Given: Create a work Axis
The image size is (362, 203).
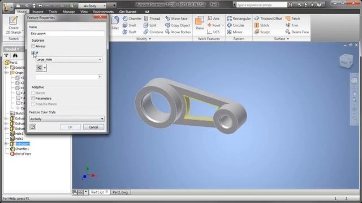Looking at the screenshot, I should pyautogui.click(x=213, y=19).
